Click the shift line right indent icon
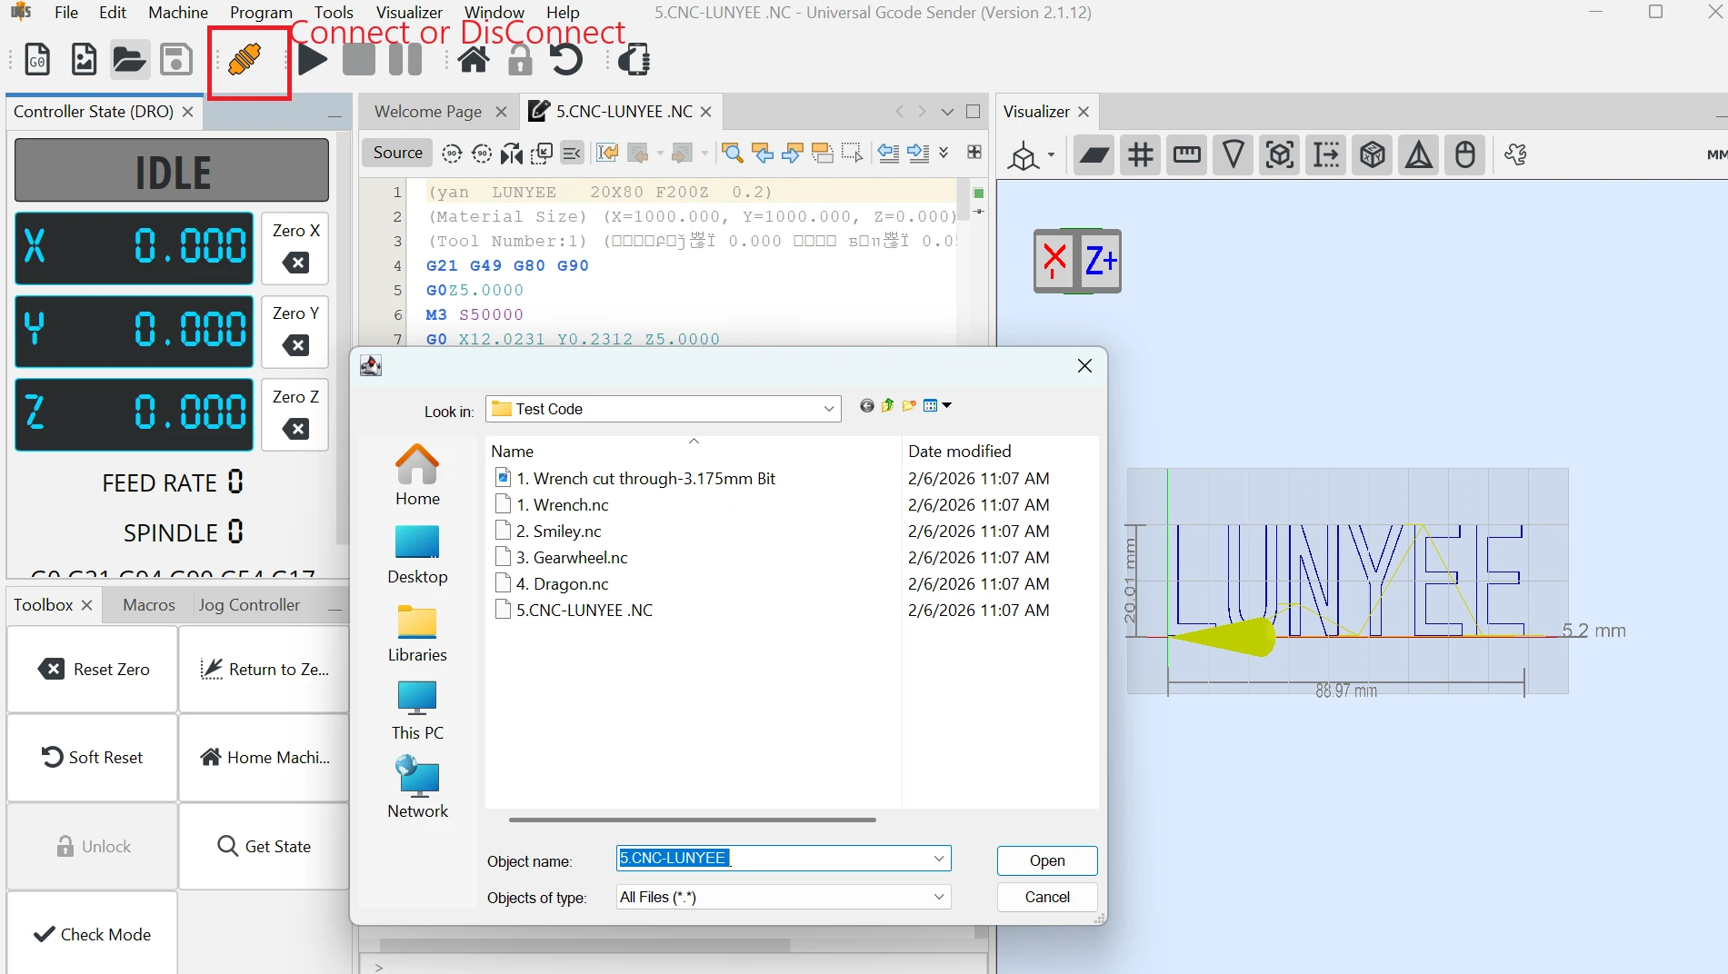Screen dimensions: 1728x974 (919, 153)
